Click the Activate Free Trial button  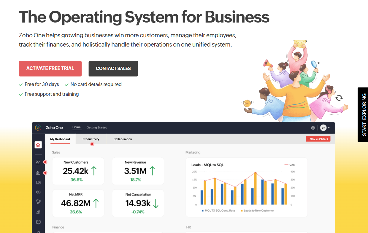click(x=50, y=68)
